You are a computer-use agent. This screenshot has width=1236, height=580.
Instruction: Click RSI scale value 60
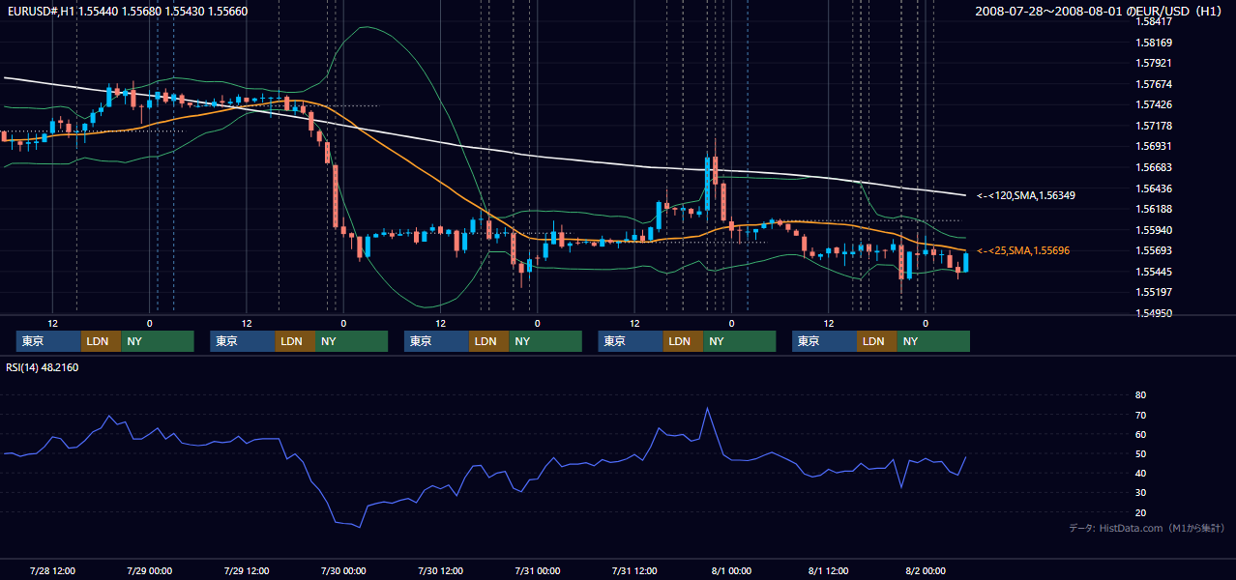pos(1140,434)
